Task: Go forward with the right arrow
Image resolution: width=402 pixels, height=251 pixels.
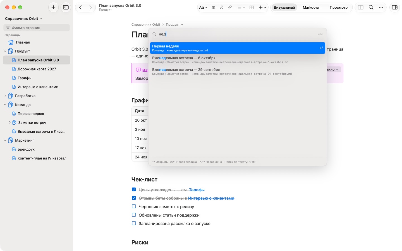Action: click(90, 7)
